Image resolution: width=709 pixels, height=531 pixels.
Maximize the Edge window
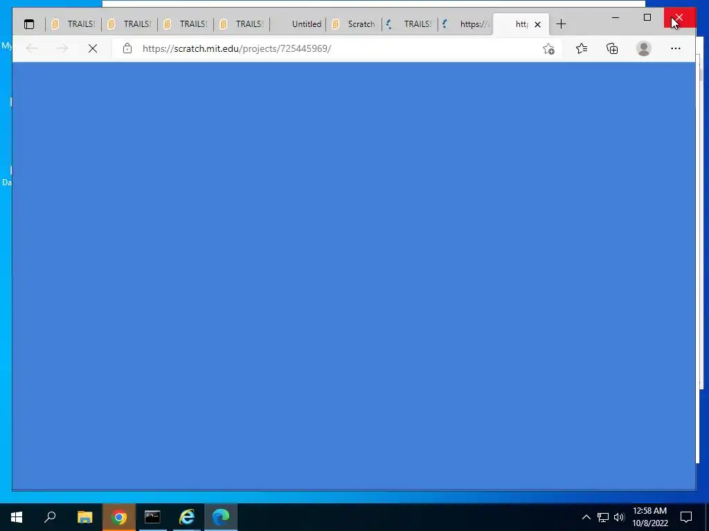coord(647,17)
